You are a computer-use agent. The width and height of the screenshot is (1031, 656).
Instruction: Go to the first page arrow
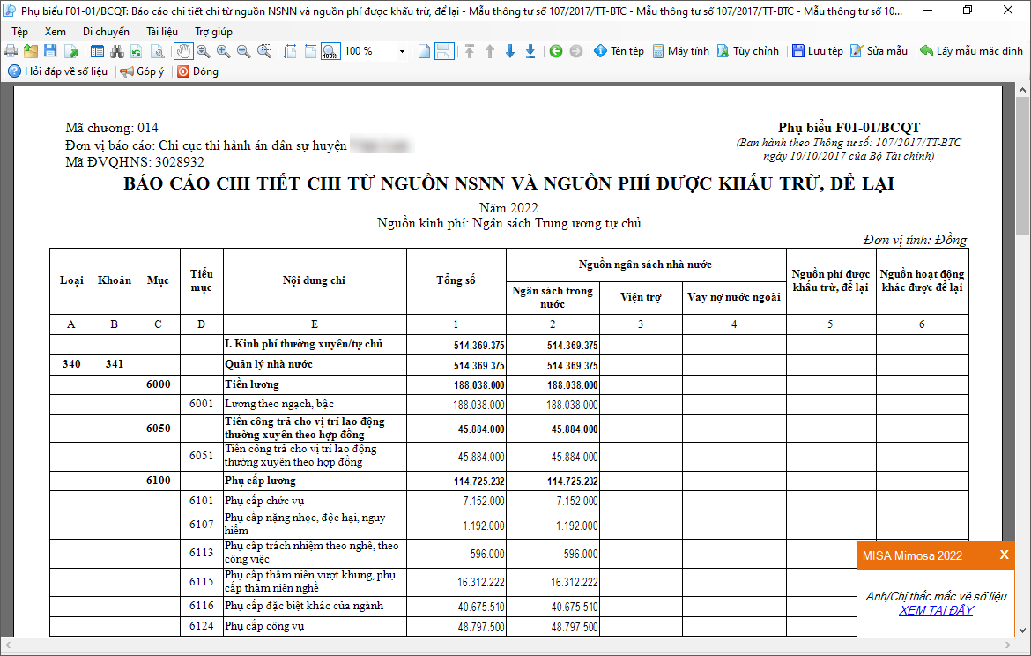click(x=470, y=51)
